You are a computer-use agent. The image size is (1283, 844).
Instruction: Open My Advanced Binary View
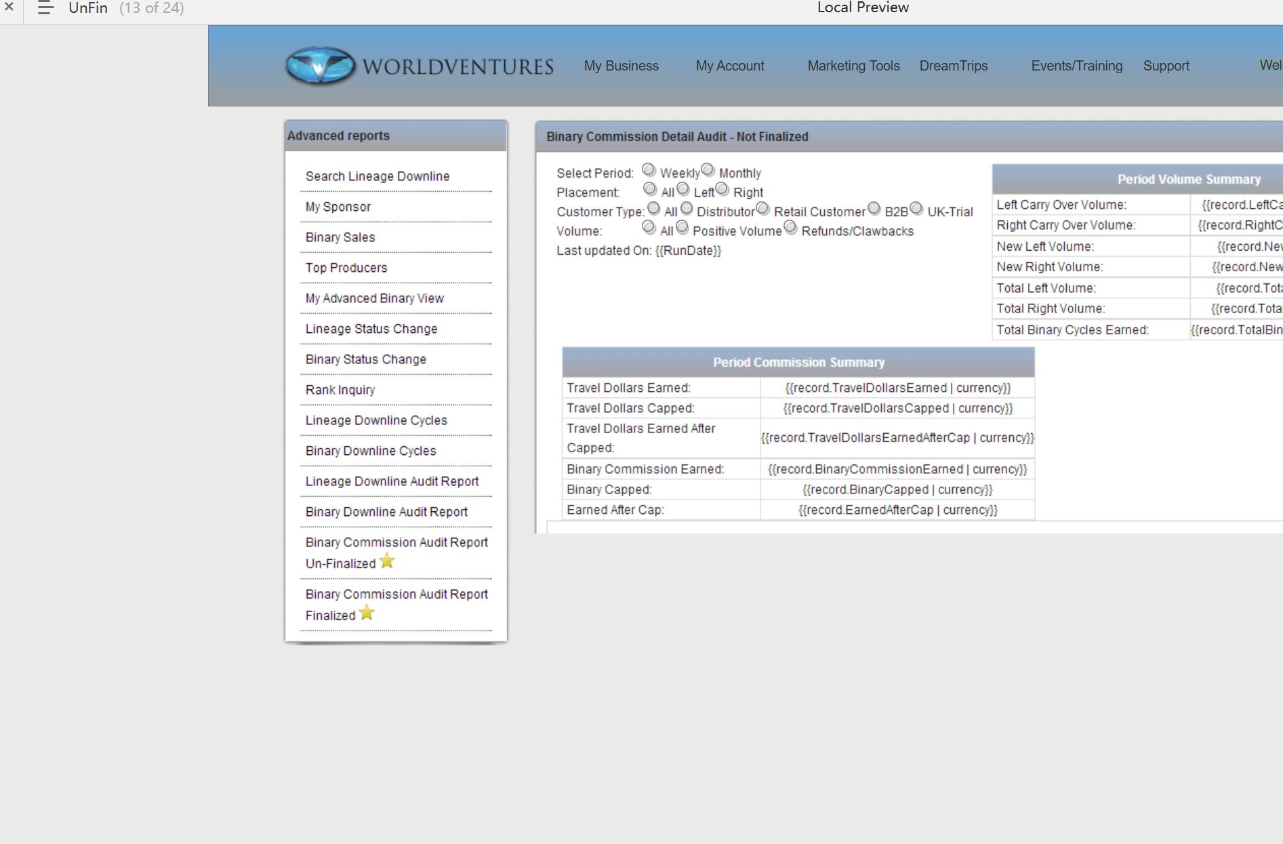(x=375, y=298)
